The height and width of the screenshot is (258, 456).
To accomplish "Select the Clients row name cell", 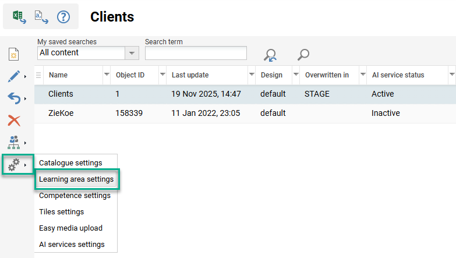I will (x=61, y=94).
